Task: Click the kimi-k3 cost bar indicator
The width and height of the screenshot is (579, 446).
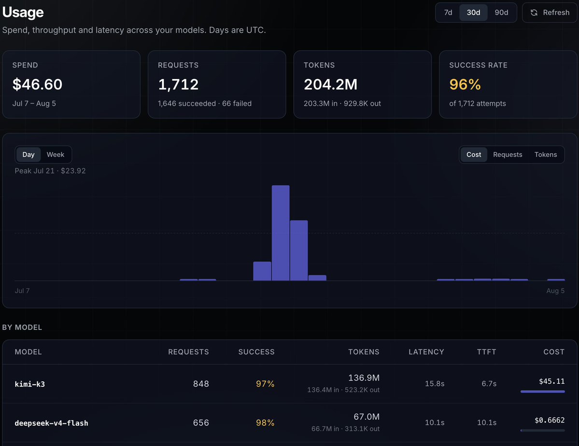Action: [542, 392]
